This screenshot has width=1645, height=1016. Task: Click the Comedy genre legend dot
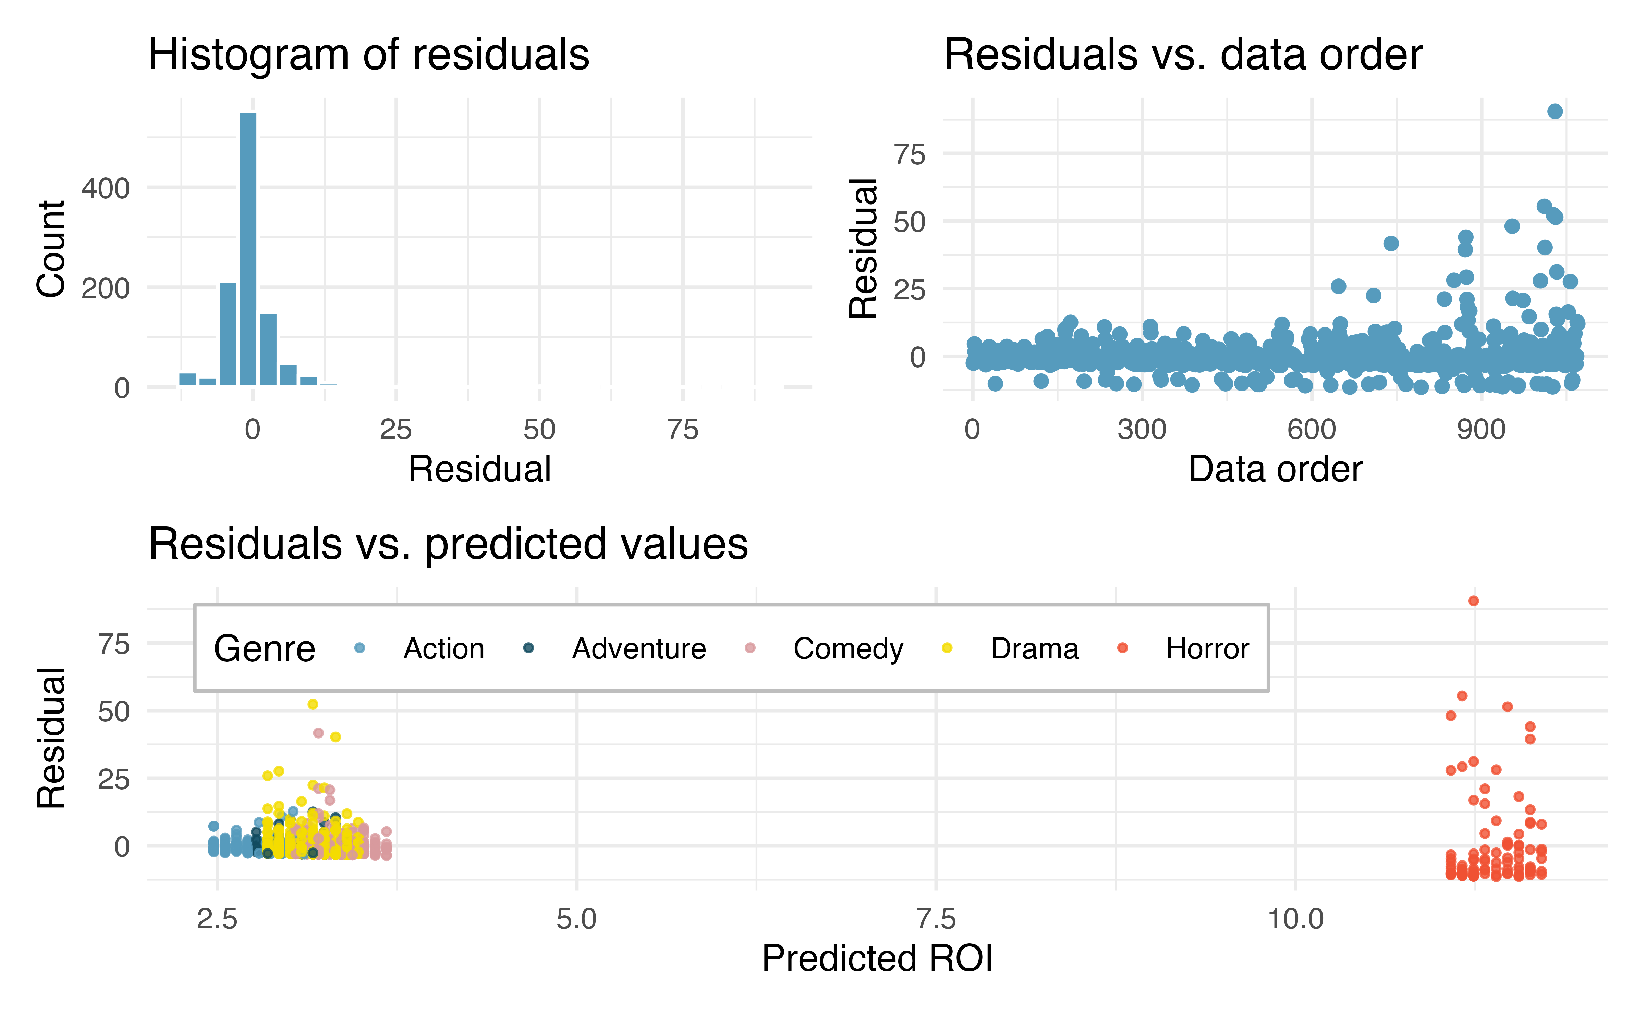(750, 648)
